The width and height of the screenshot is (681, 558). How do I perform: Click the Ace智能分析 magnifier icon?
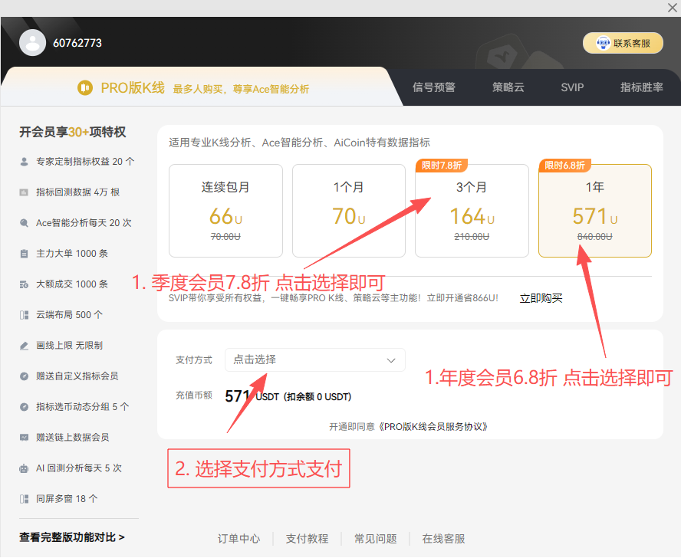coord(25,223)
